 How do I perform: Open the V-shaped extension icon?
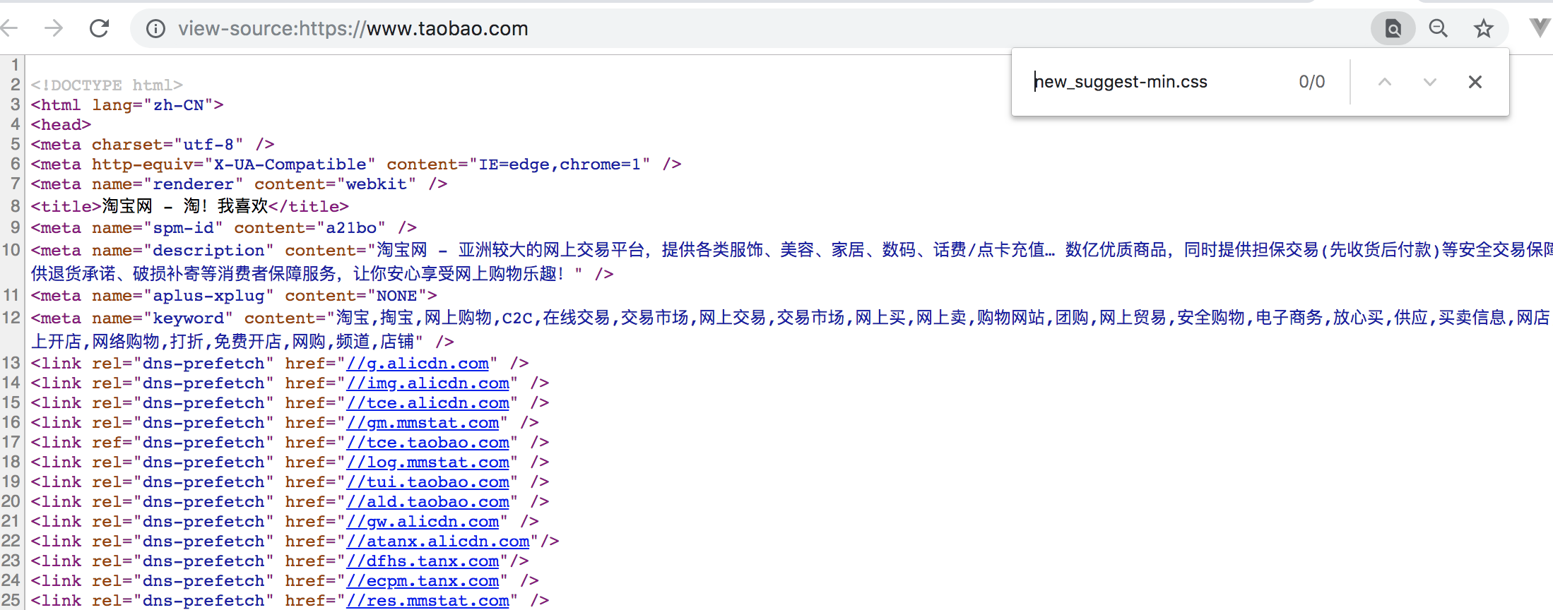click(1539, 28)
